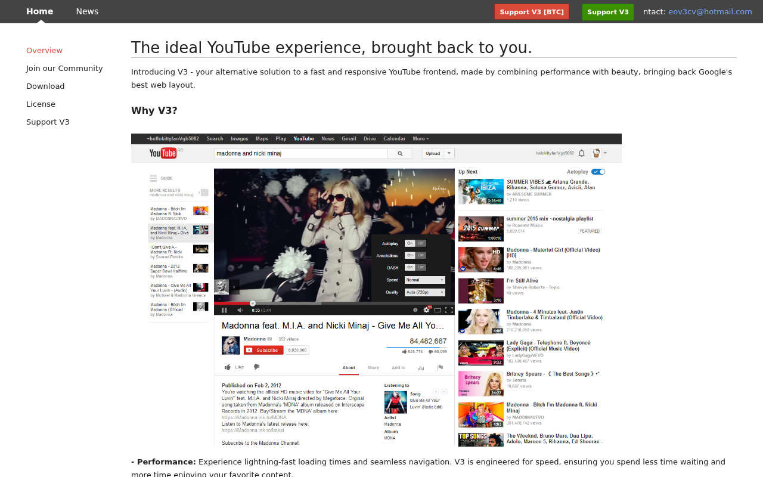Mute the video using the speaker icon
The height and width of the screenshot is (477, 763).
(x=240, y=310)
